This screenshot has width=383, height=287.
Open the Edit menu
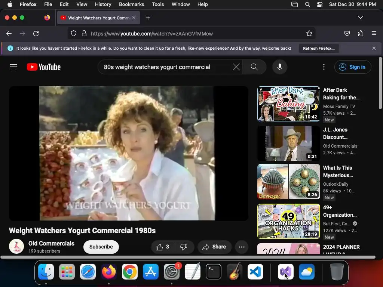(x=64, y=4)
